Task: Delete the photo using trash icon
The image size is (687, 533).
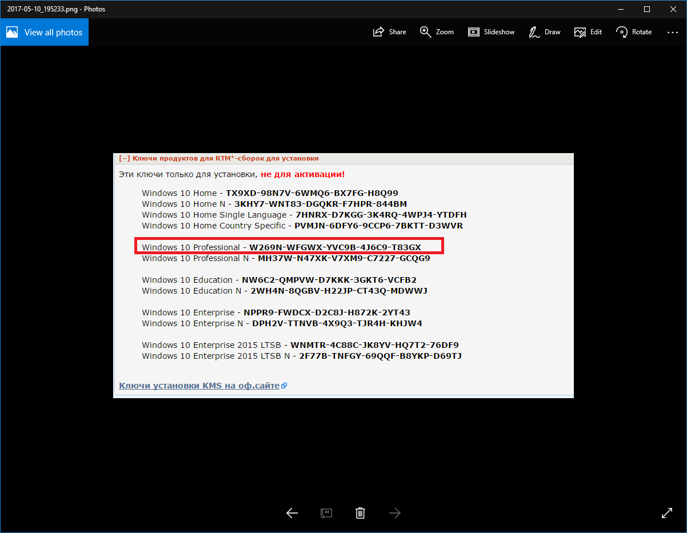Action: (360, 513)
